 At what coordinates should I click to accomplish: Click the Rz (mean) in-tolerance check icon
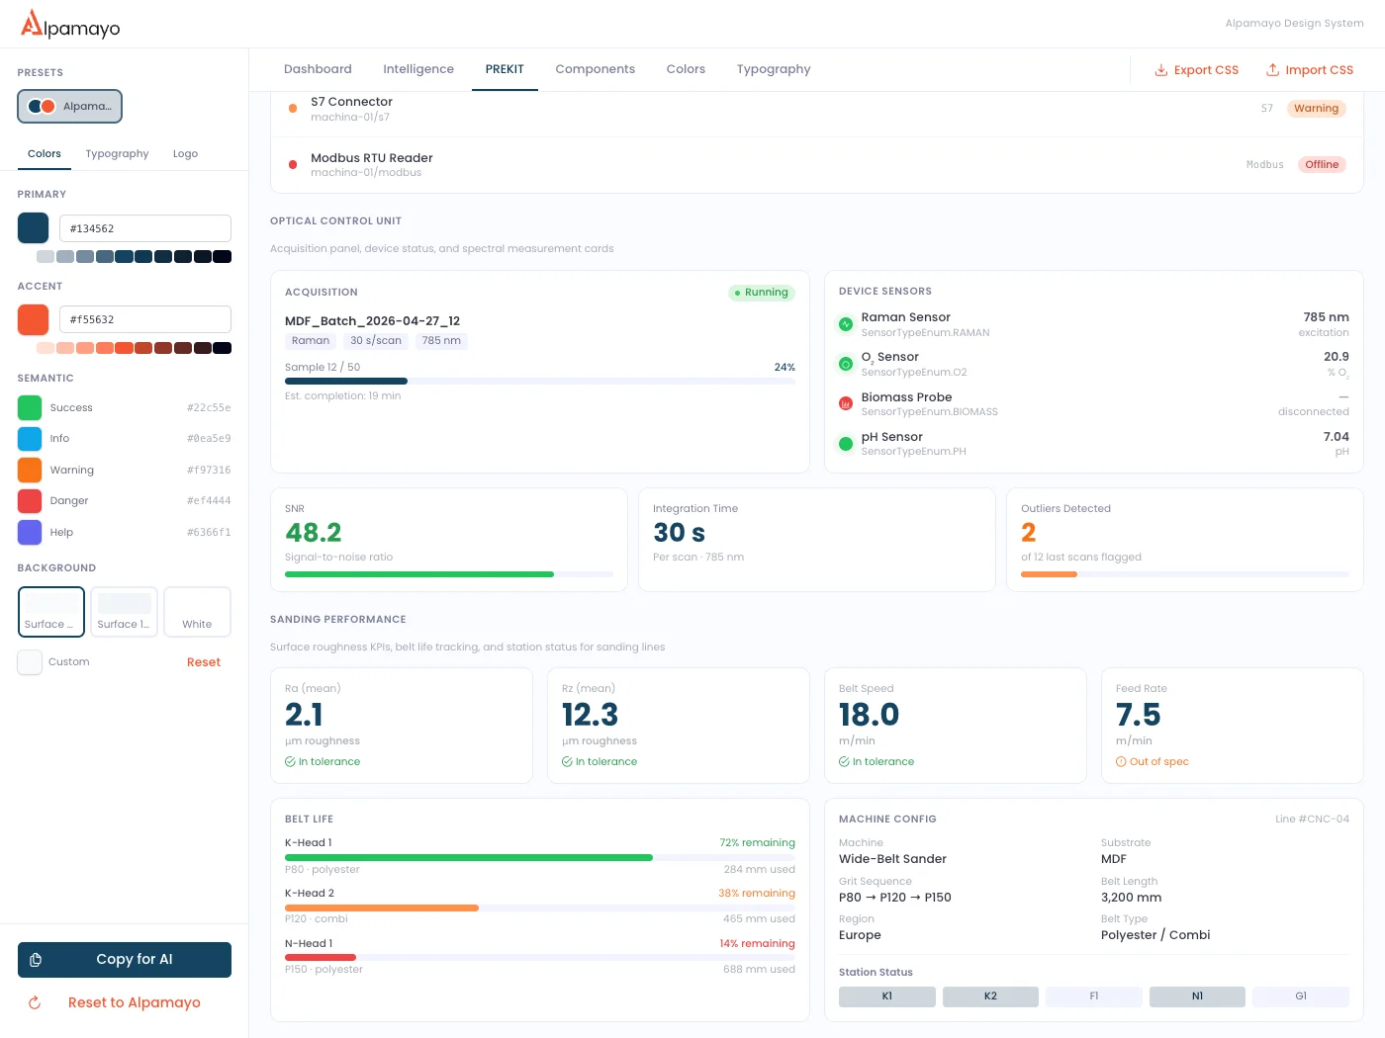[567, 762]
